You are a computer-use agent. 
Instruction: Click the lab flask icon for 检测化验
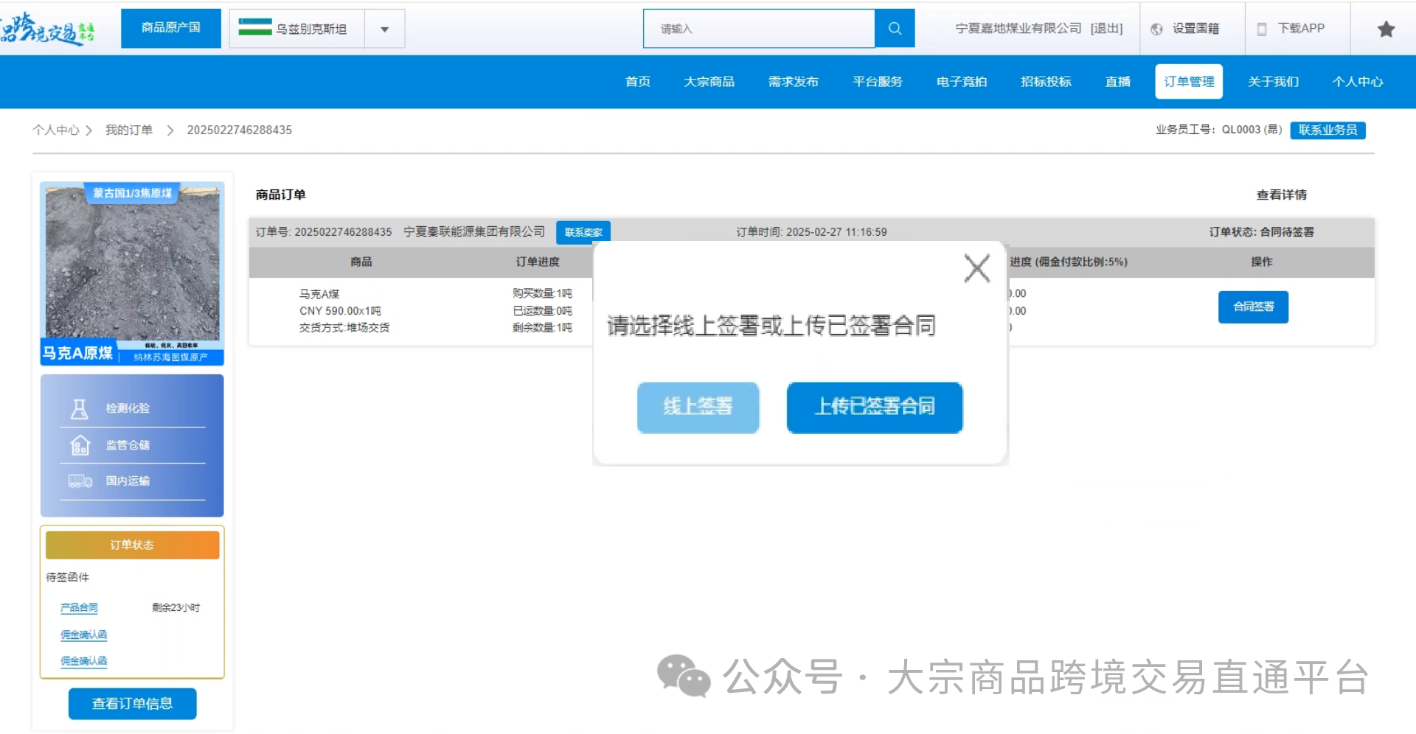point(79,409)
